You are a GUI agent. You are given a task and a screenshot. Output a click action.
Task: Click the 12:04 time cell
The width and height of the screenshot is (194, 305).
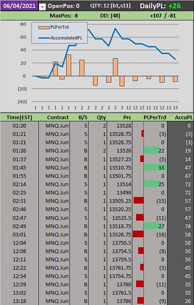(19, 243)
